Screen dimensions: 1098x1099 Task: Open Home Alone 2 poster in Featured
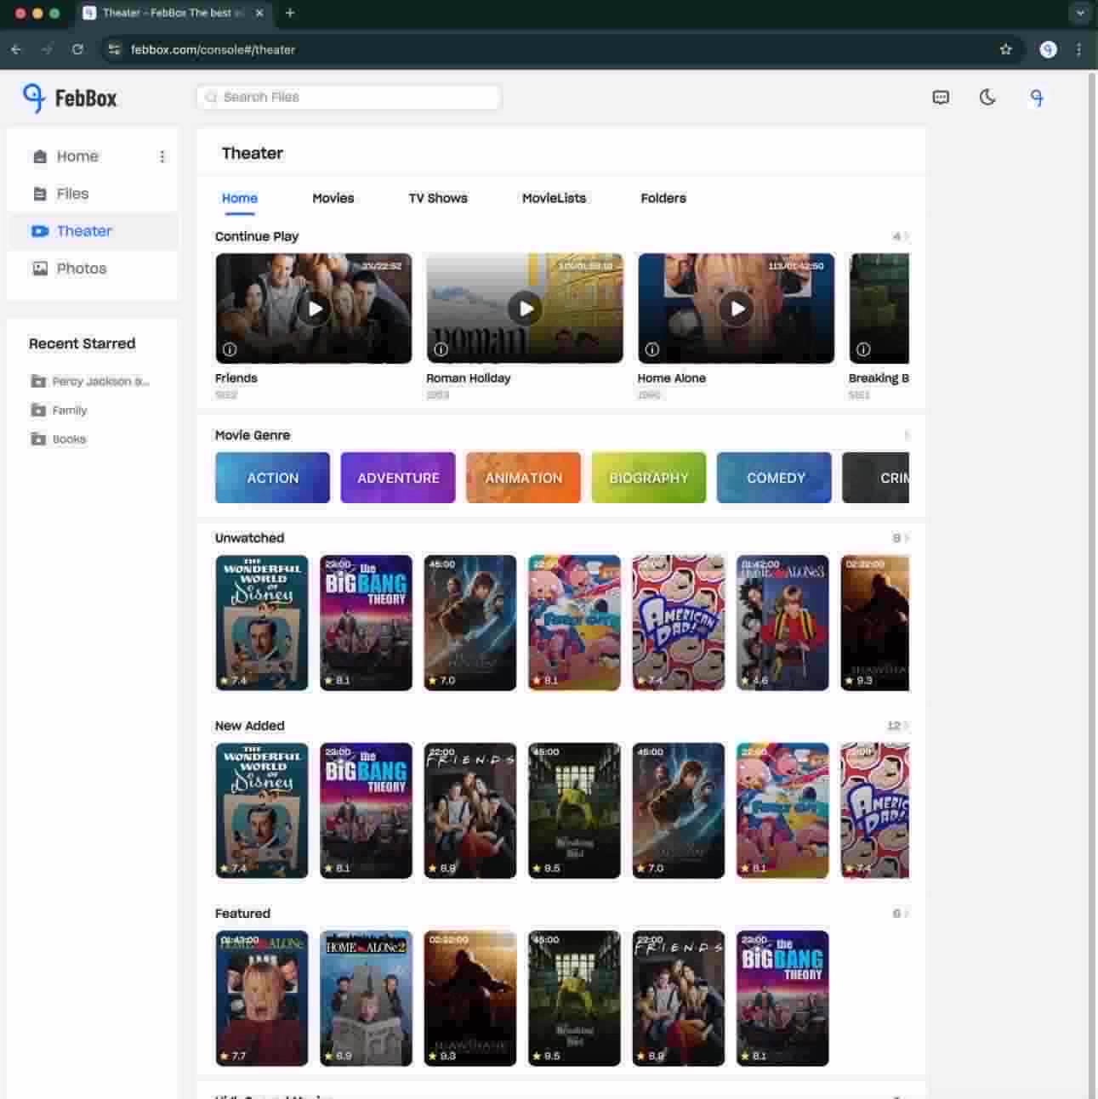click(x=366, y=999)
